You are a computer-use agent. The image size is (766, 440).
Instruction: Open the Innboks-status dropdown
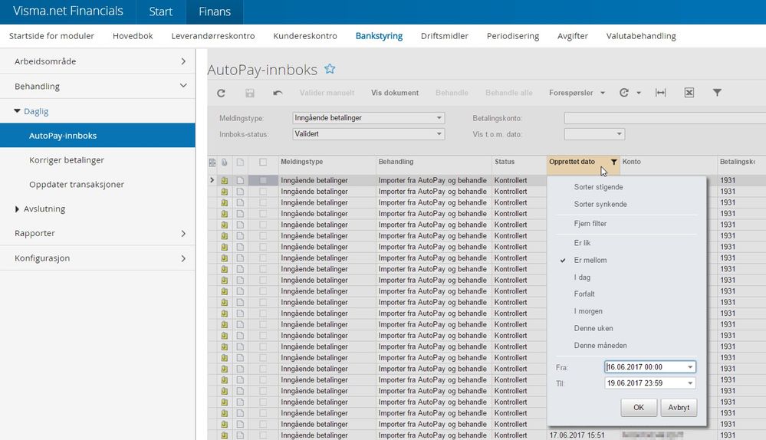coord(439,134)
